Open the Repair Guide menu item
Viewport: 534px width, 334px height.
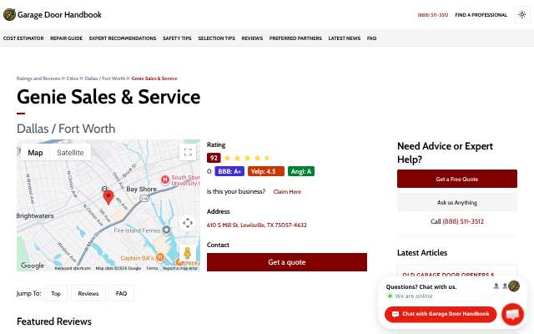[67, 38]
